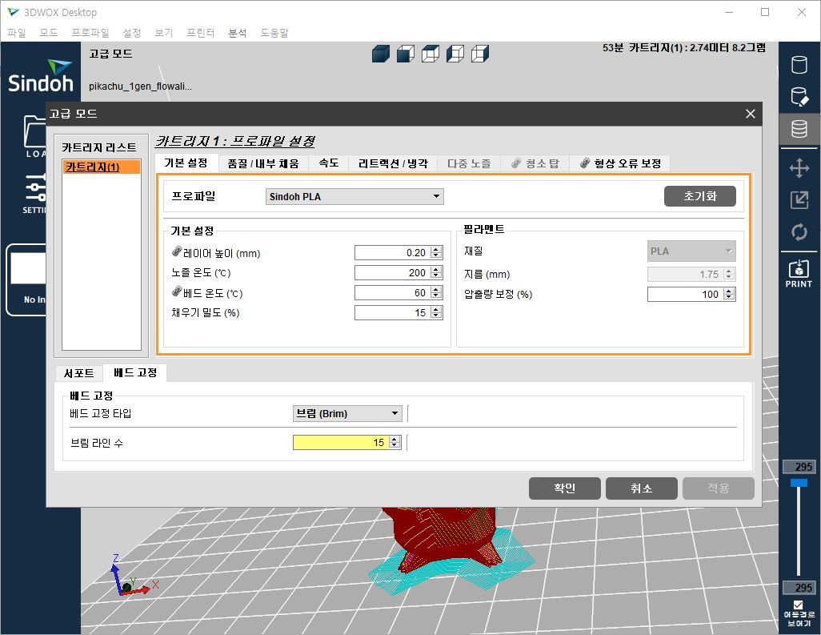Click the bottom layer value field 295

coord(798,587)
